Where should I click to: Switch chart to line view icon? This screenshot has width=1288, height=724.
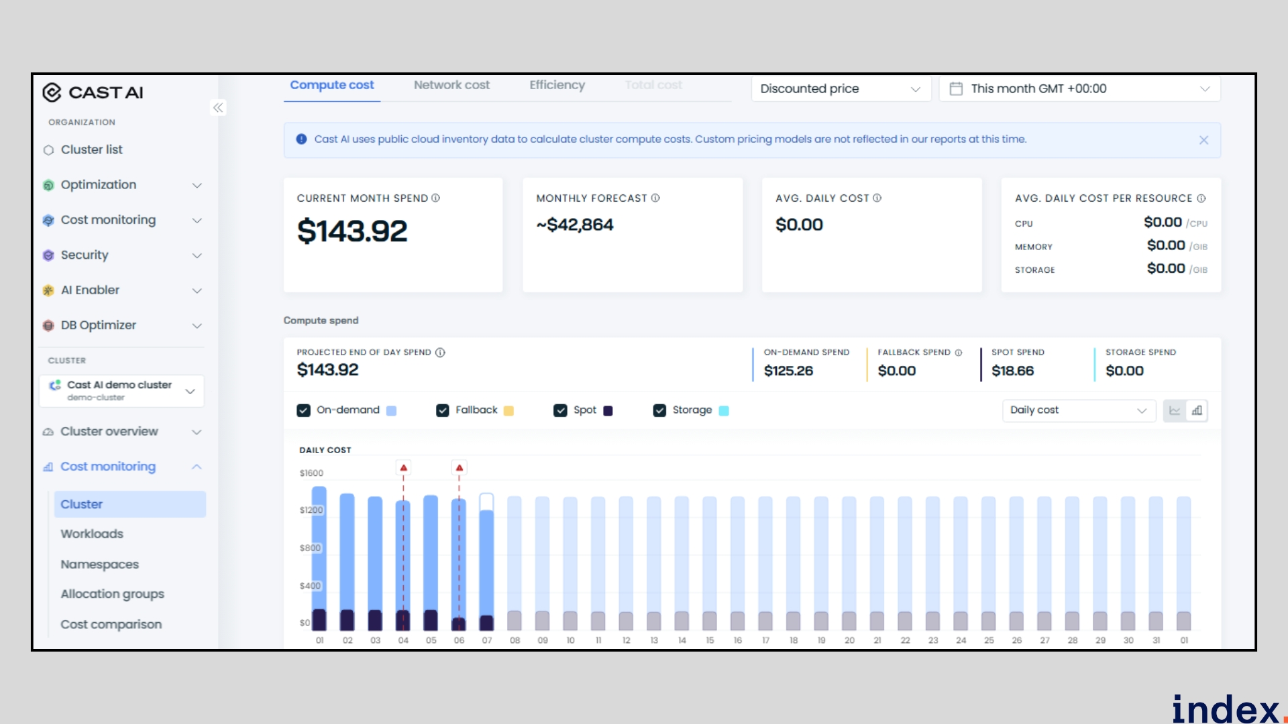pyautogui.click(x=1175, y=410)
